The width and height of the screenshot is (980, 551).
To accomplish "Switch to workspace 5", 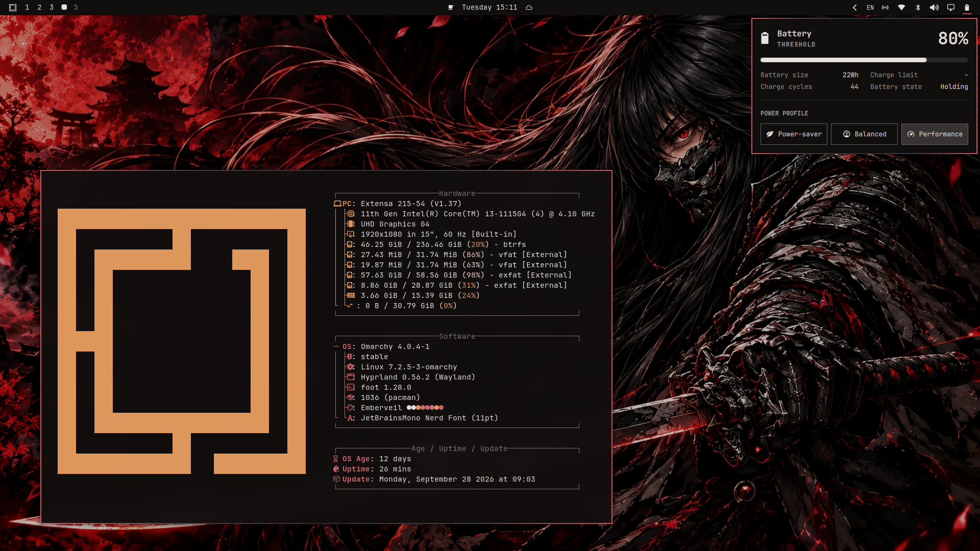I will 76,8.
